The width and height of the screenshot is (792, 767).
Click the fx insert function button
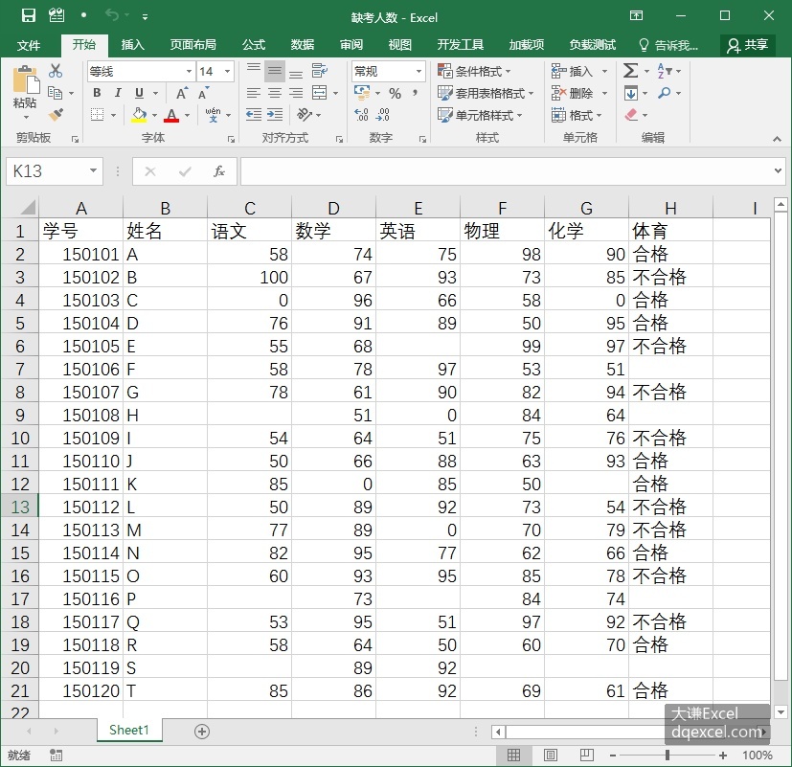tap(218, 171)
